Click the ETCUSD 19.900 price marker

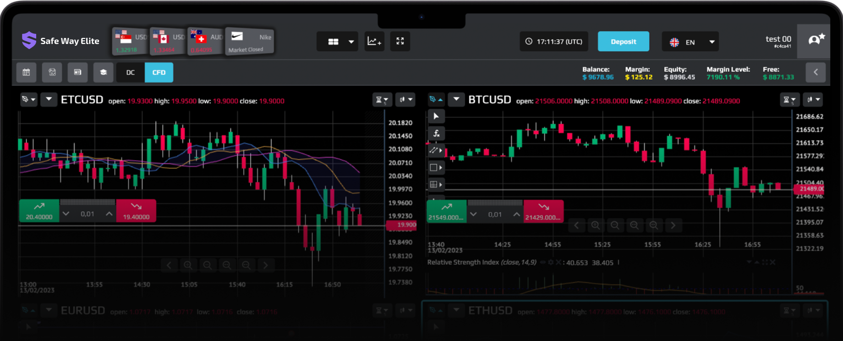(401, 225)
